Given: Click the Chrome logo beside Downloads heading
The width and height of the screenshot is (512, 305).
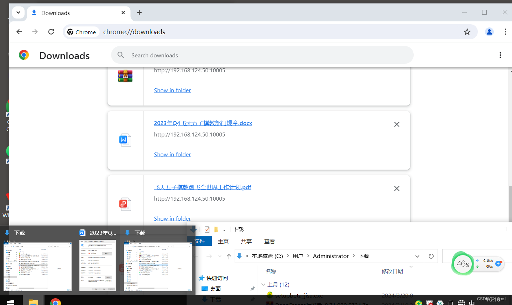Looking at the screenshot, I should (x=24, y=55).
